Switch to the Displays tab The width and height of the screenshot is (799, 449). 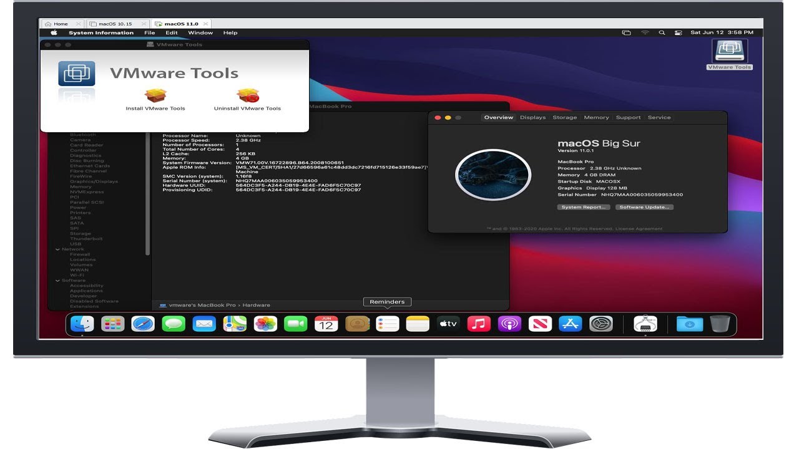coord(532,117)
